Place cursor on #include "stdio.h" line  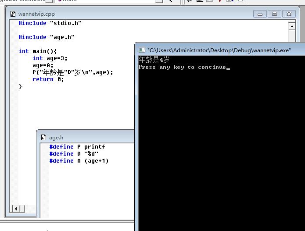[50, 23]
